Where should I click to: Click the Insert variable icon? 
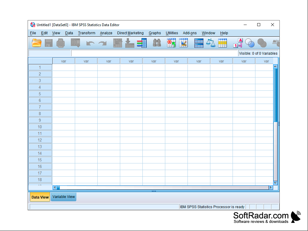click(184, 43)
